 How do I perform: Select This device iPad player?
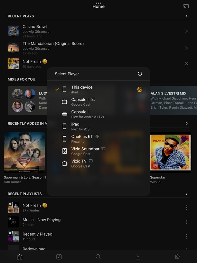(x=98, y=89)
